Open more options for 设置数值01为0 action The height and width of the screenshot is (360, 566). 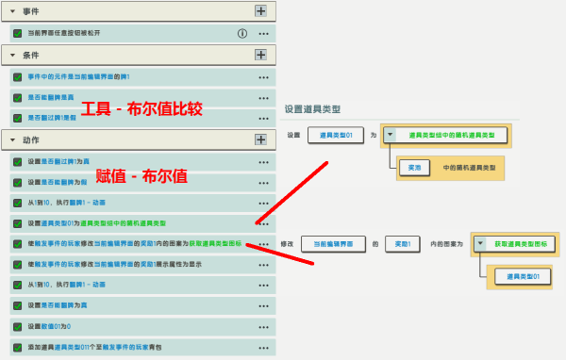click(x=263, y=328)
